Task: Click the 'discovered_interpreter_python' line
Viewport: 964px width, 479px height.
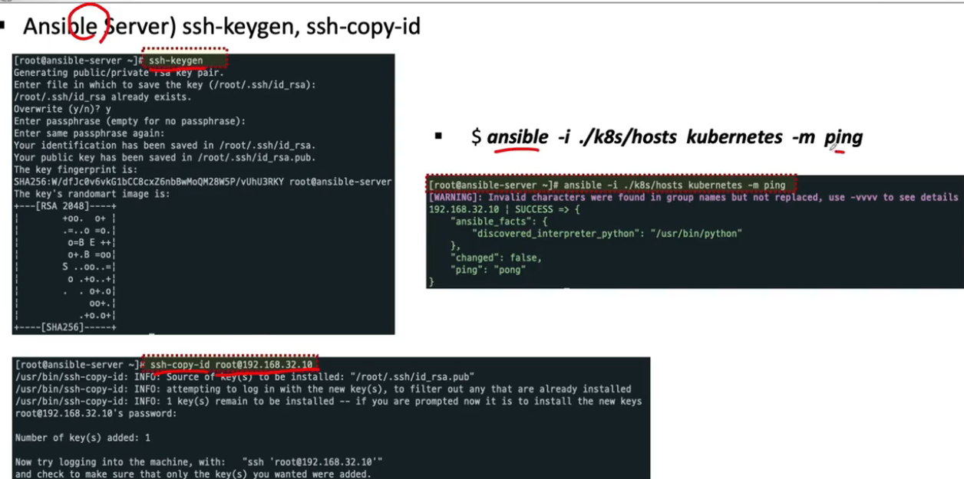Action: tap(607, 233)
